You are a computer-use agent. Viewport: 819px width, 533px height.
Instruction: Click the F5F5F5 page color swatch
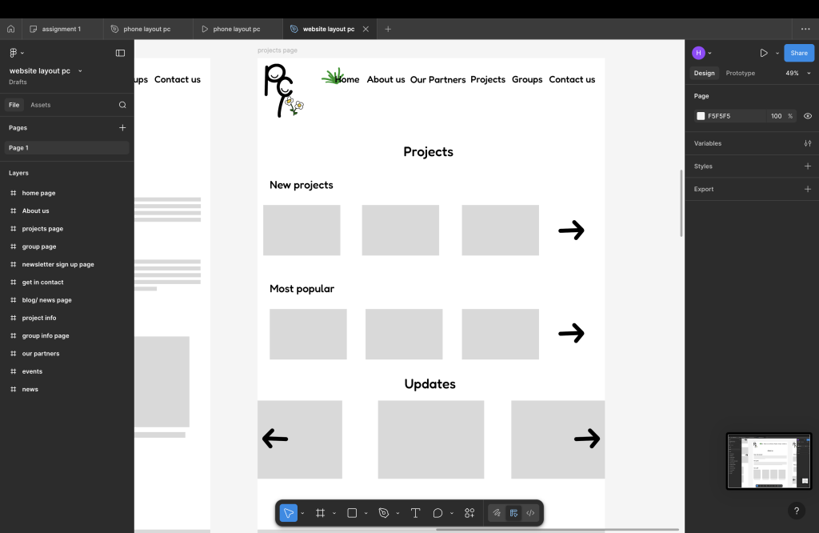tap(701, 116)
